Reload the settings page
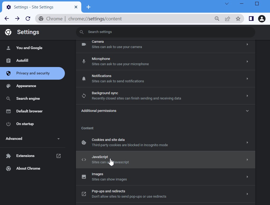Viewport: 270px width, 205px height. 28,19
